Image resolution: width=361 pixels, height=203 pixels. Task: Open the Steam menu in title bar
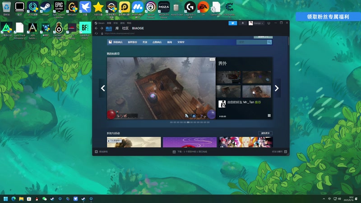(x=100, y=23)
